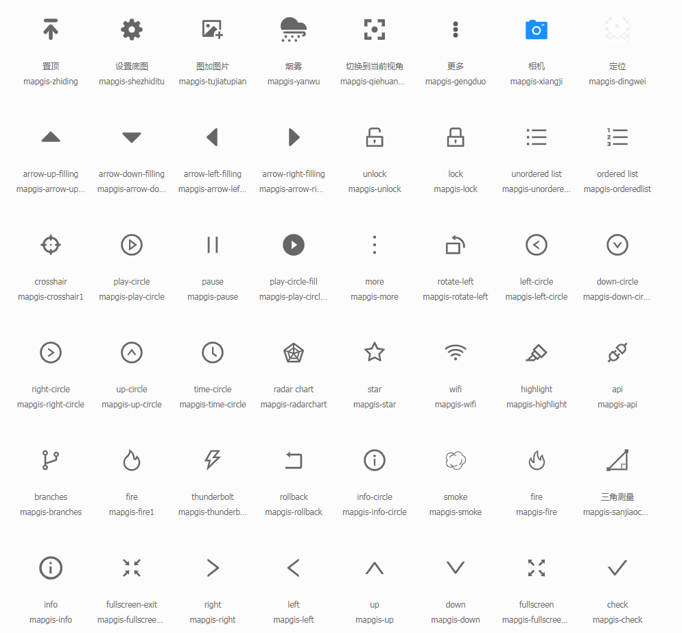
Task: Click the arrow-down-filling triangle icon
Action: tap(131, 137)
